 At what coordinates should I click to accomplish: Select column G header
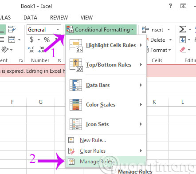(x=40, y=102)
